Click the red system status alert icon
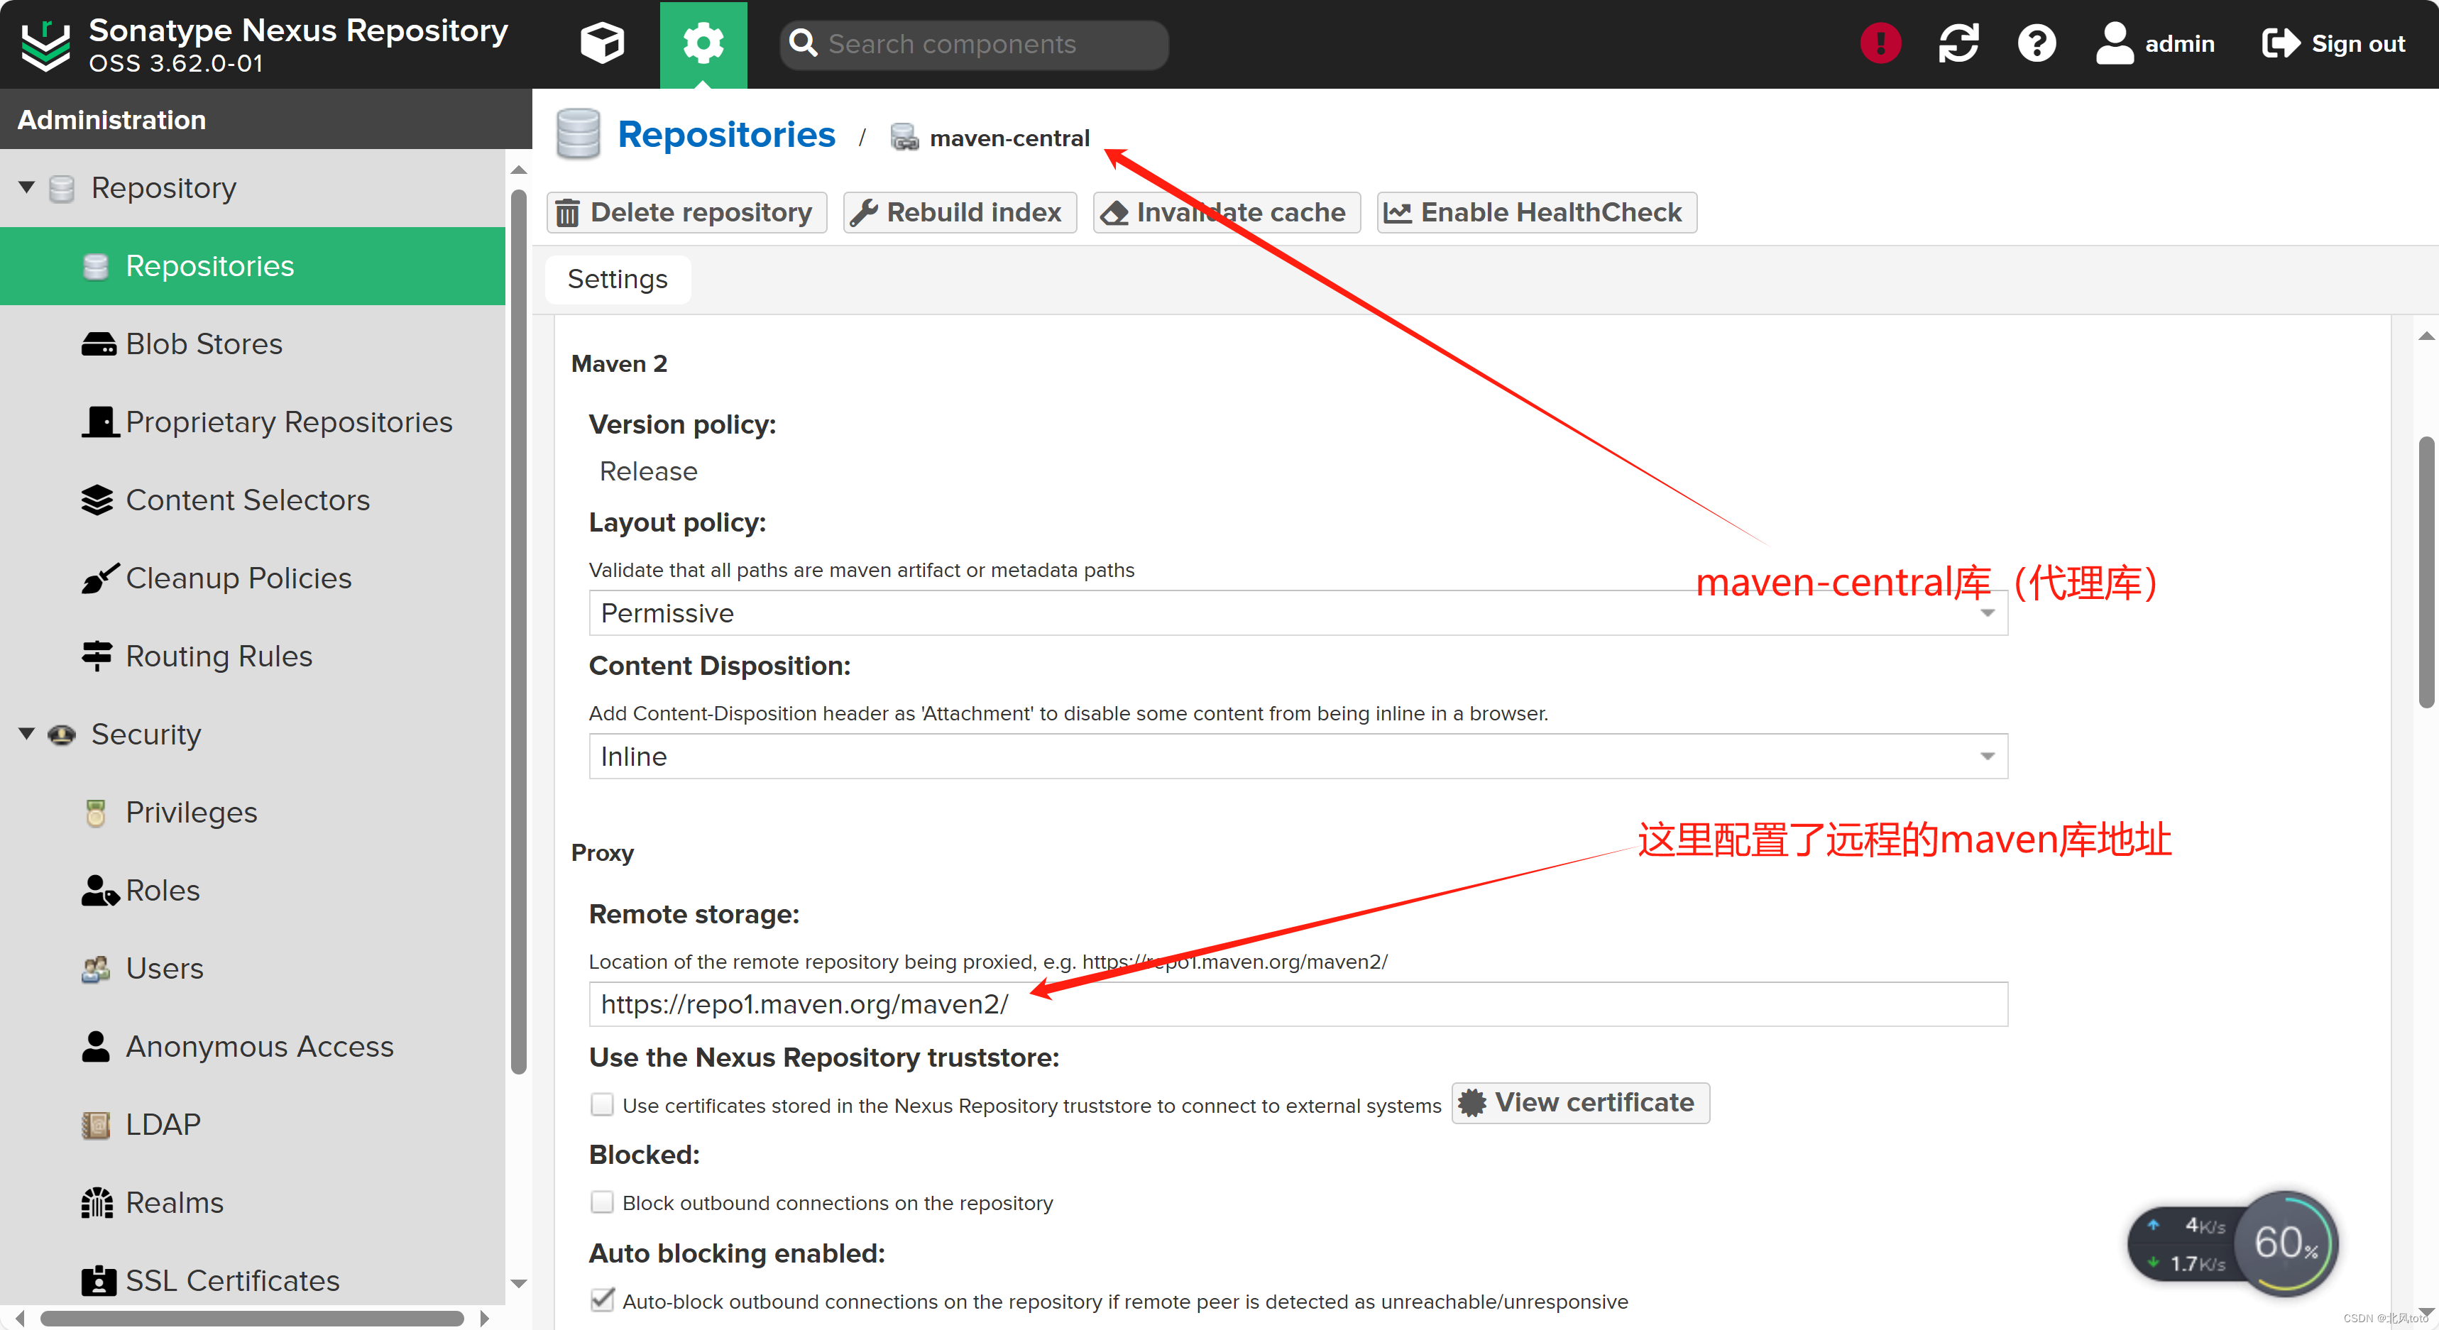The image size is (2439, 1330). tap(1880, 43)
